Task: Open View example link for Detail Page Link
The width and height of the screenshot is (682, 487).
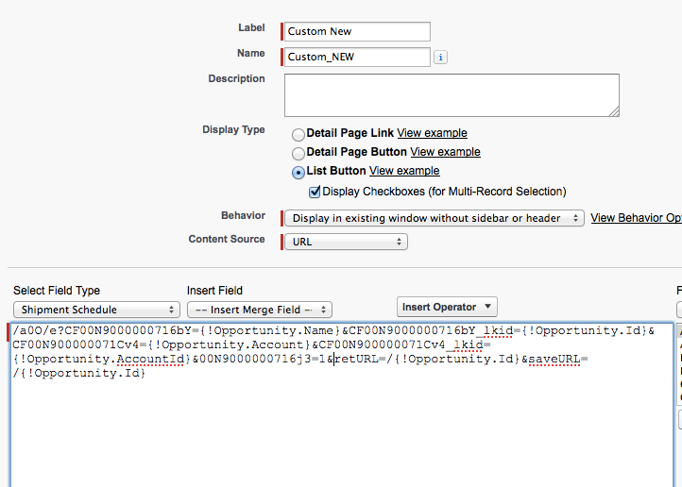Action: click(432, 133)
